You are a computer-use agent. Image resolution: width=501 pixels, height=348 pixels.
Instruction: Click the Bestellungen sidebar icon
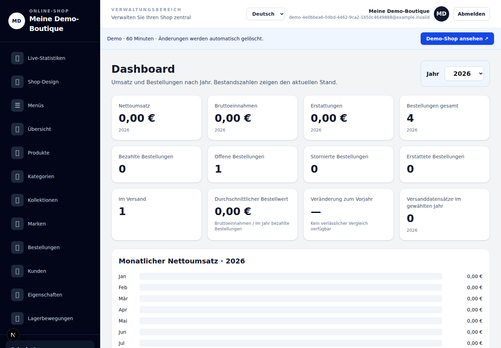(17, 247)
